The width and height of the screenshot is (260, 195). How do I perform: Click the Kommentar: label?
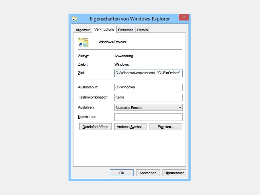pyautogui.click(x=87, y=117)
